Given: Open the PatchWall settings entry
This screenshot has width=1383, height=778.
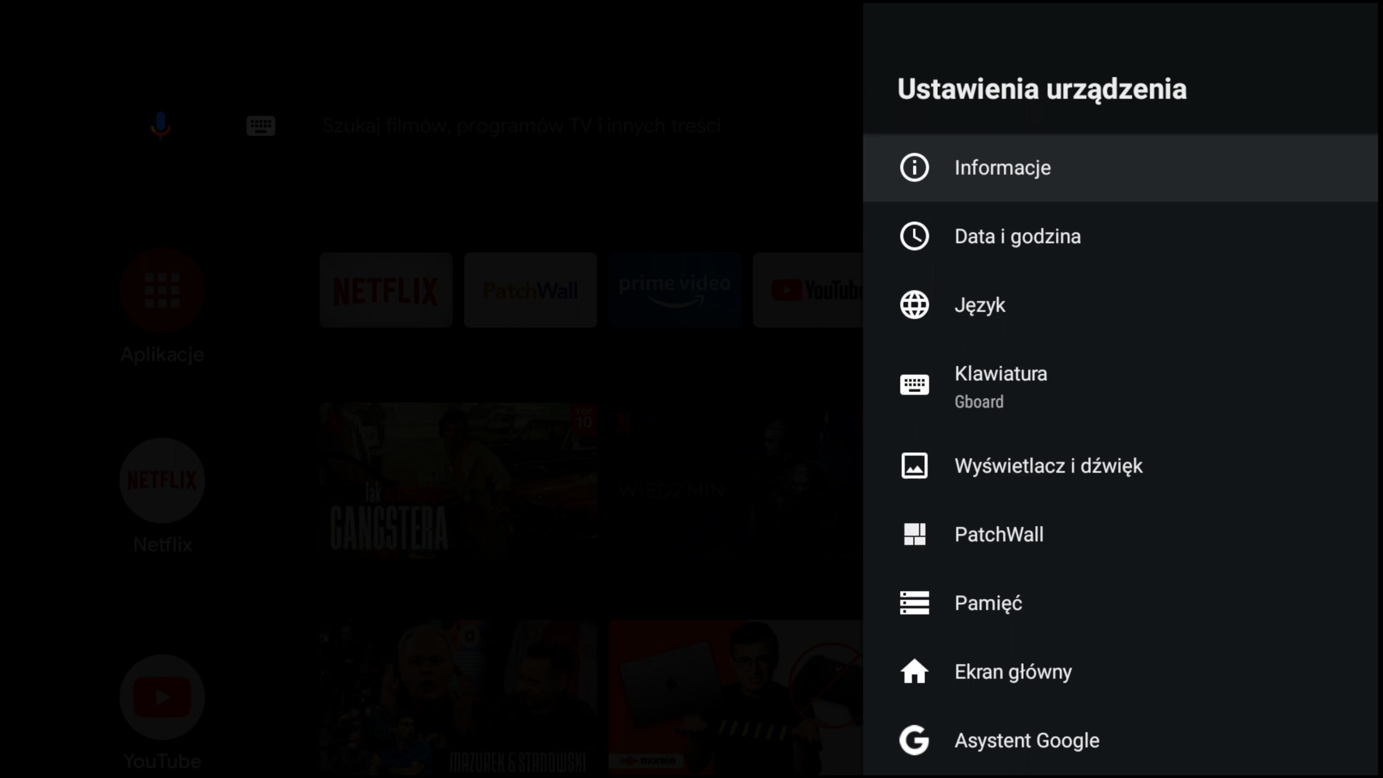Looking at the screenshot, I should point(1120,534).
